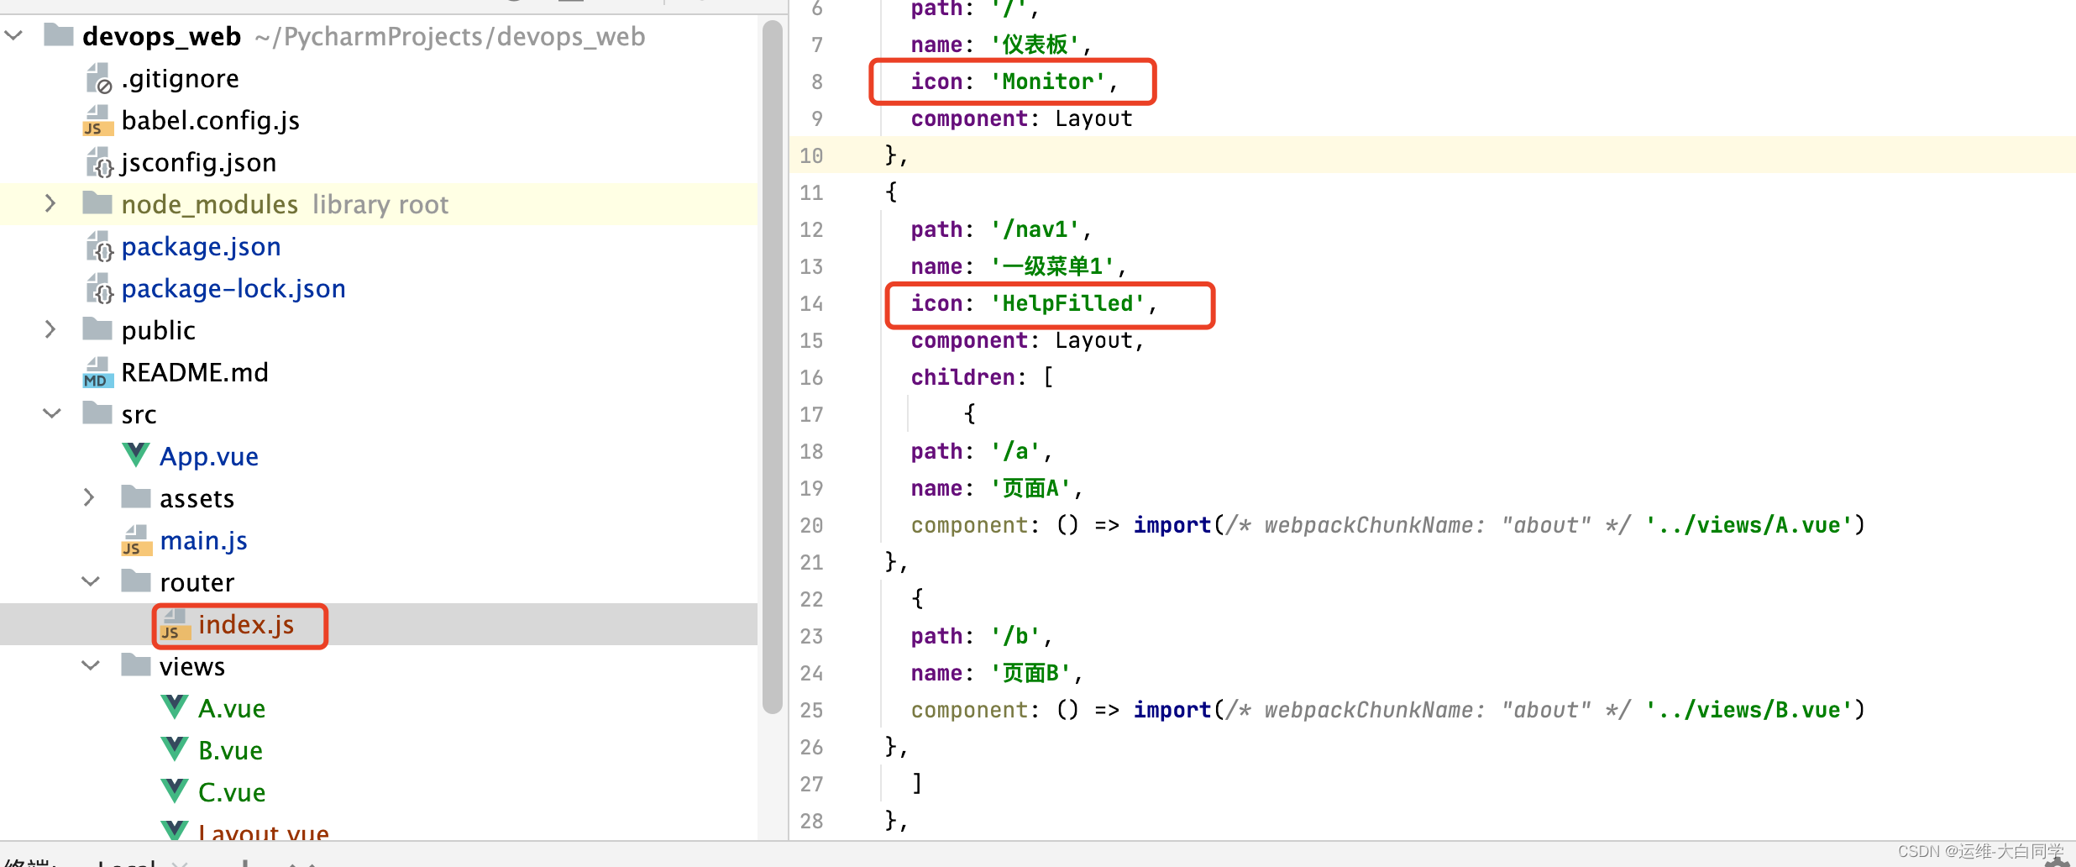Click the project tree vertical scrollbar
2076x867 pixels.
[x=773, y=366]
